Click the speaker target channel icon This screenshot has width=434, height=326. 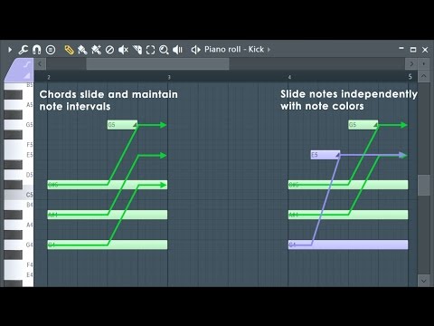(x=196, y=50)
